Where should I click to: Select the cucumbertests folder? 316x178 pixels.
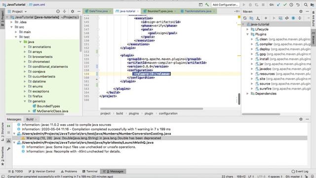coord(43,77)
